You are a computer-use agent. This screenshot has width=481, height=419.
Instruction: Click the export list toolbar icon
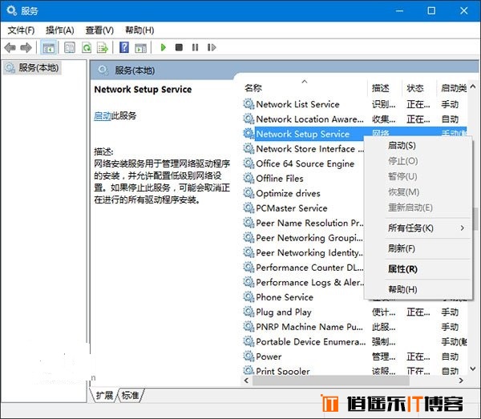103,47
